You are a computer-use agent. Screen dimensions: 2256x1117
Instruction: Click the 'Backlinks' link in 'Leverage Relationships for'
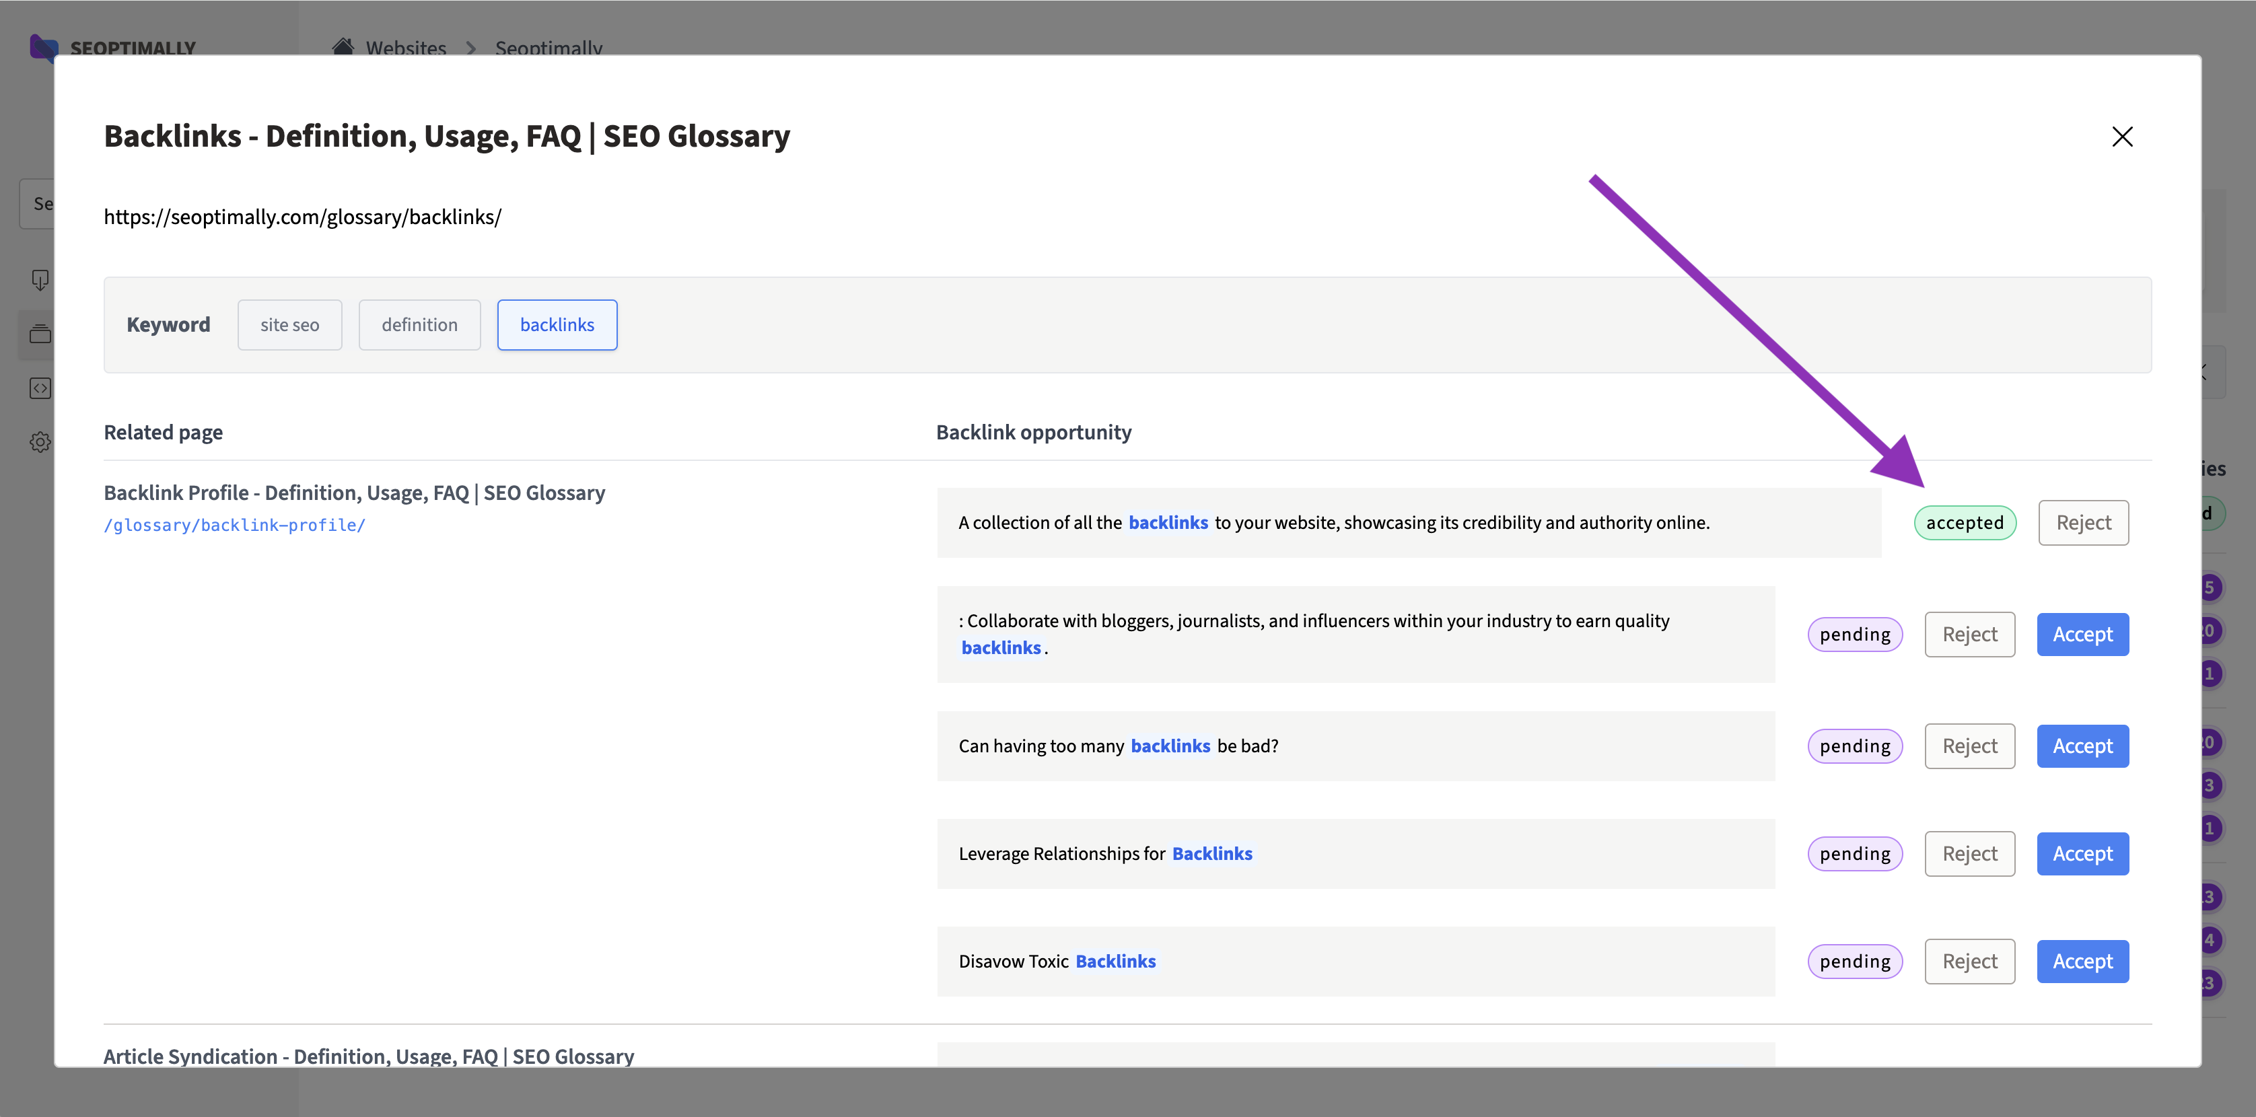point(1212,853)
